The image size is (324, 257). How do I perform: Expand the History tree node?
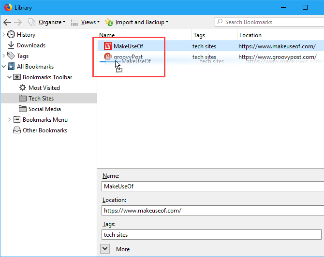[x=4, y=35]
